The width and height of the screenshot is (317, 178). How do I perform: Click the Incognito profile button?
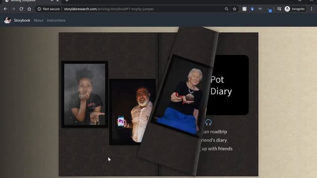tap(295, 9)
